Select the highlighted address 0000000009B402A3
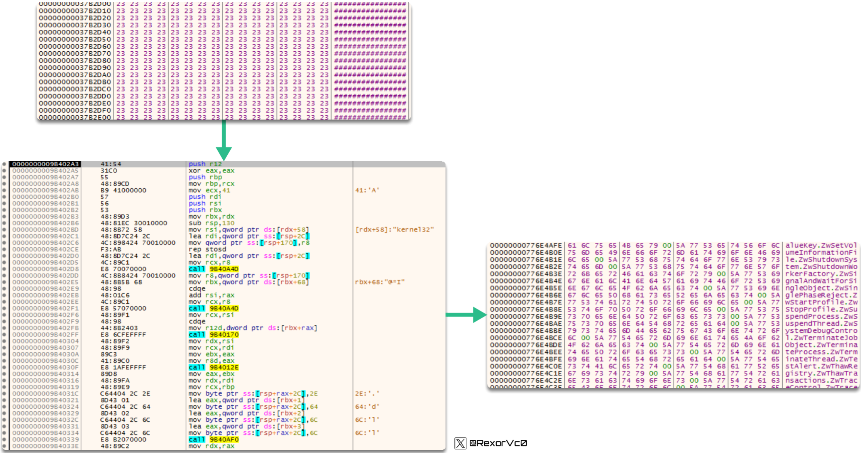The height and width of the screenshot is (453, 861). pos(45,164)
